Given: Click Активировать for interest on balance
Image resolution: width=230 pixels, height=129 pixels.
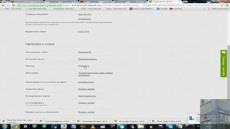Looking at the screenshot, I should 86,82.
